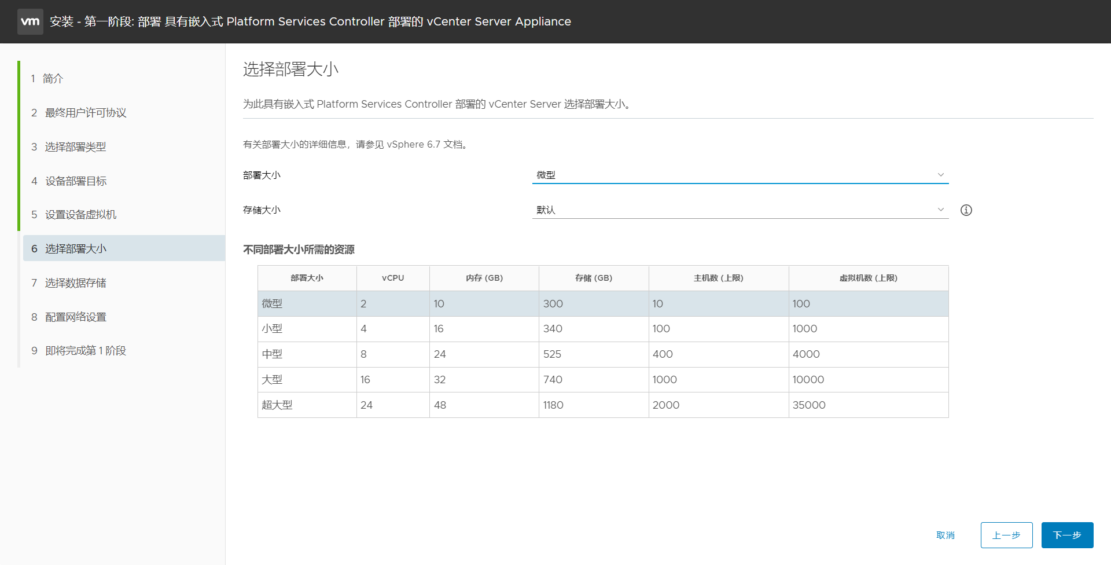Go to step 5 设置设备虚拟机

pos(73,214)
